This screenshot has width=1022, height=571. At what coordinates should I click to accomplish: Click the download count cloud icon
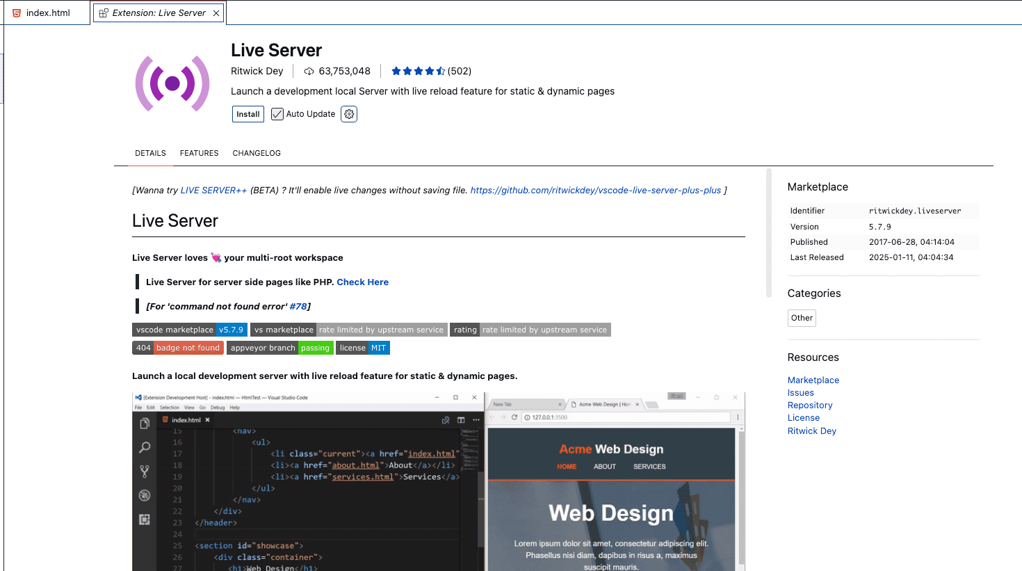click(309, 71)
